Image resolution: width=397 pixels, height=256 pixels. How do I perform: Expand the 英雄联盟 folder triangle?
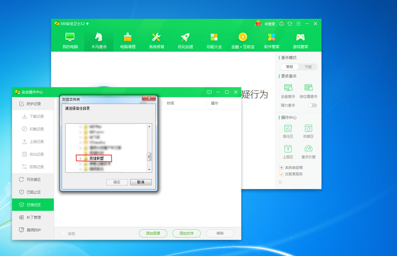pos(81,159)
